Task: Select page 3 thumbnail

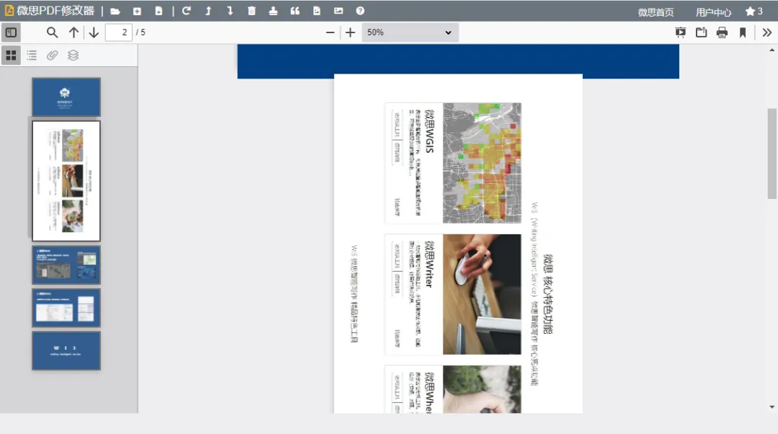Action: (x=66, y=265)
